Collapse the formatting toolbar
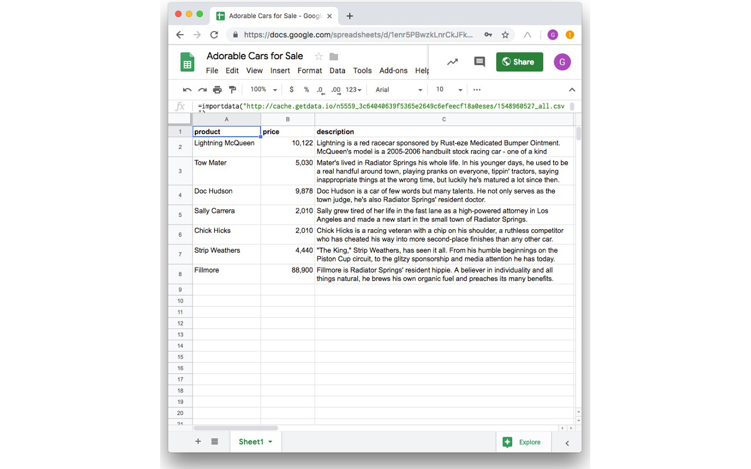Screen dimensions: 751x469 point(572,89)
